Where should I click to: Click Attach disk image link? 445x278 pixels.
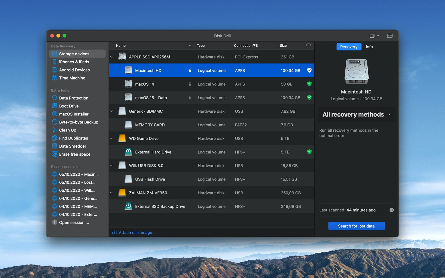click(x=134, y=233)
